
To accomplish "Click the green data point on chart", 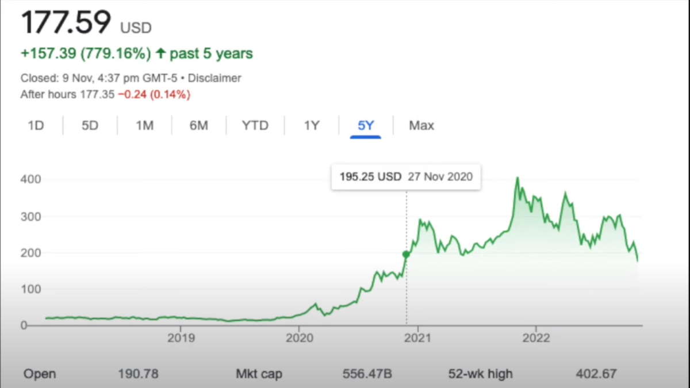I will click(x=406, y=254).
